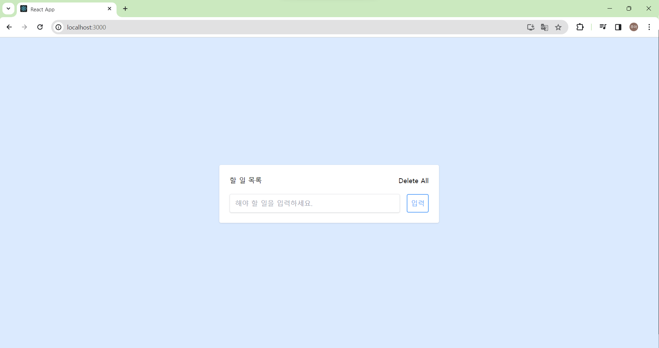659x348 pixels.
Task: Reload the localhost page
Action: 40,27
